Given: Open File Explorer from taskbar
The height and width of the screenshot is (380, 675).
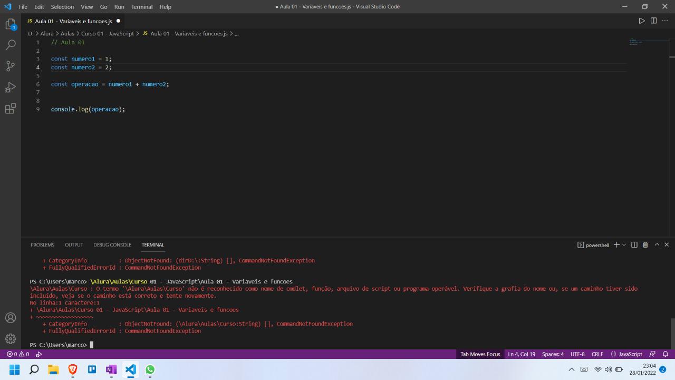Looking at the screenshot, I should (x=53, y=369).
